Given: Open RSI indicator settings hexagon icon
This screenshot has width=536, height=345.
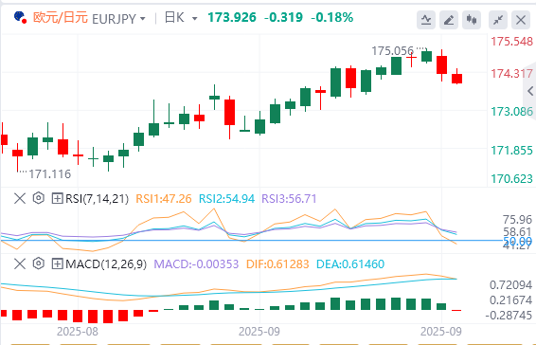Looking at the screenshot, I should tap(39, 198).
